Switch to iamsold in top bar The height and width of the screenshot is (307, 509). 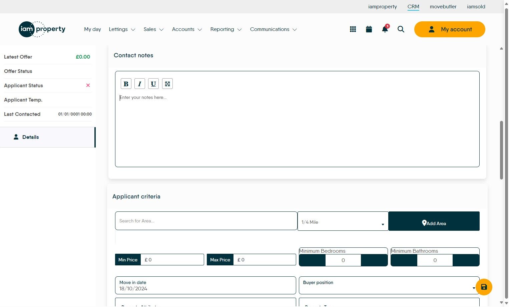(x=476, y=7)
